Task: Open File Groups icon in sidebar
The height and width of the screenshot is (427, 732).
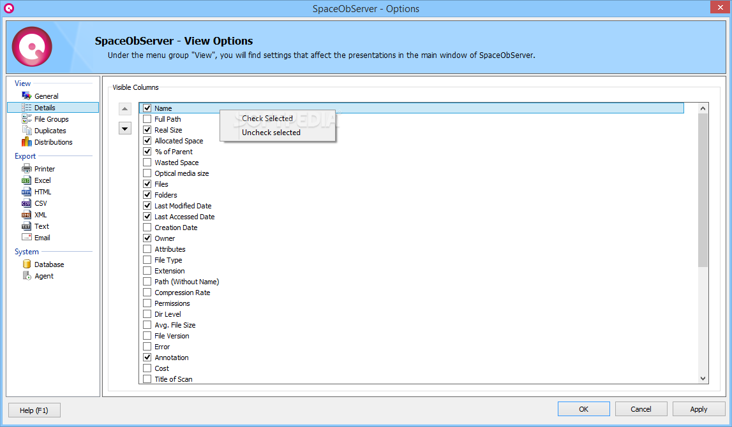Action: pos(27,119)
